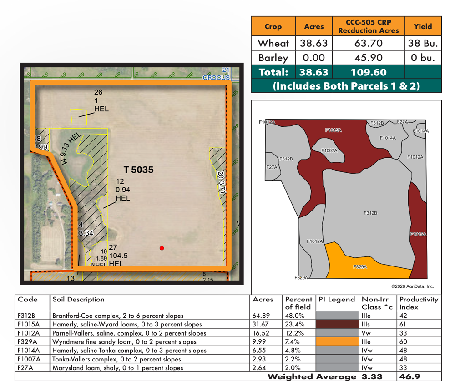Select the Yield column header
The image size is (455, 386).
(x=423, y=27)
